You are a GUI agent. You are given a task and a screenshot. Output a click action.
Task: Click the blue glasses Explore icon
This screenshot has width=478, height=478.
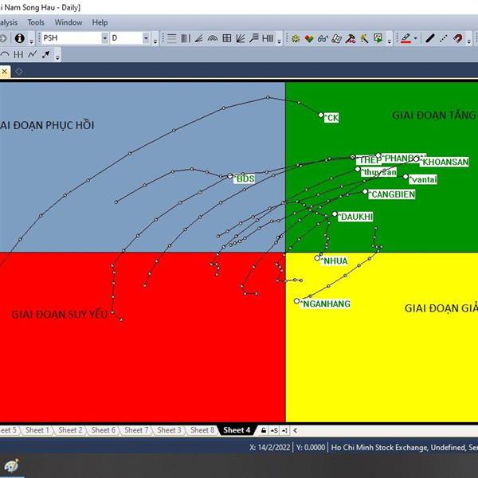click(323, 38)
